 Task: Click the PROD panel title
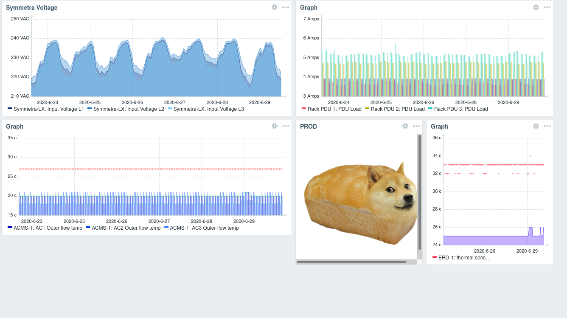[309, 126]
